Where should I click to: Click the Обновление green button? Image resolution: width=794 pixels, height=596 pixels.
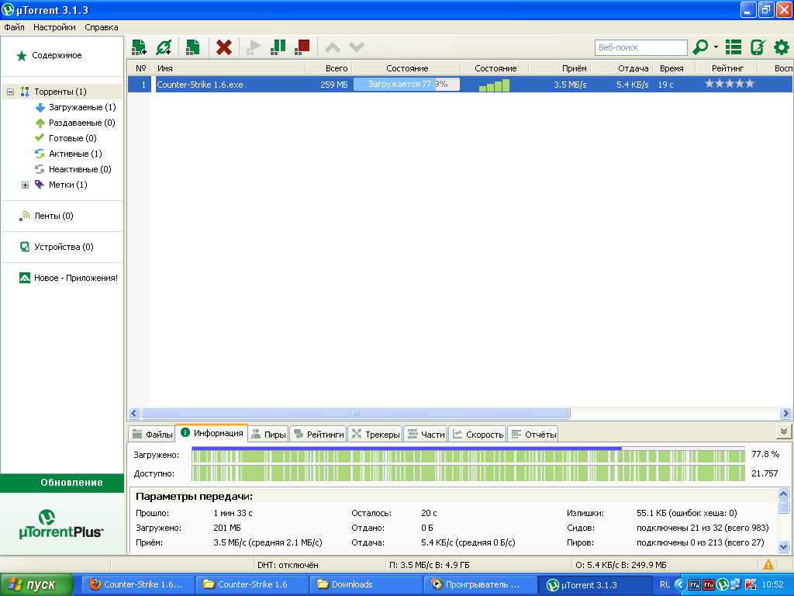pyautogui.click(x=62, y=483)
